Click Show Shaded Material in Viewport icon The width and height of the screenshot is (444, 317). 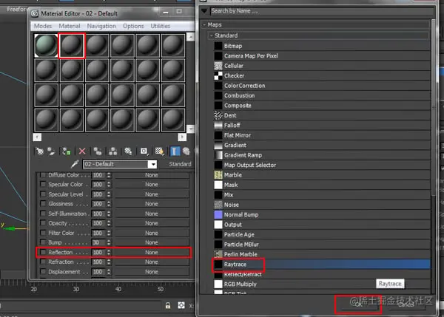tap(159, 151)
